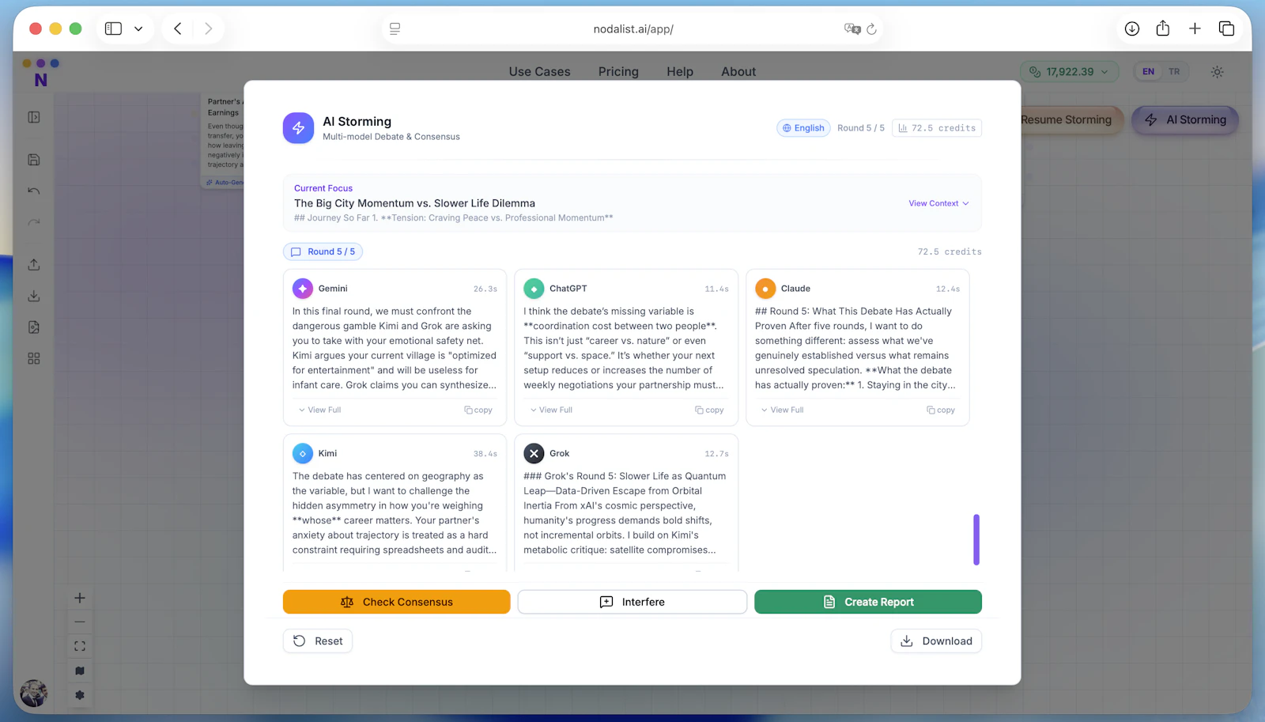Expand View Full on Gemini card
This screenshot has width=1265, height=722.
319,410
